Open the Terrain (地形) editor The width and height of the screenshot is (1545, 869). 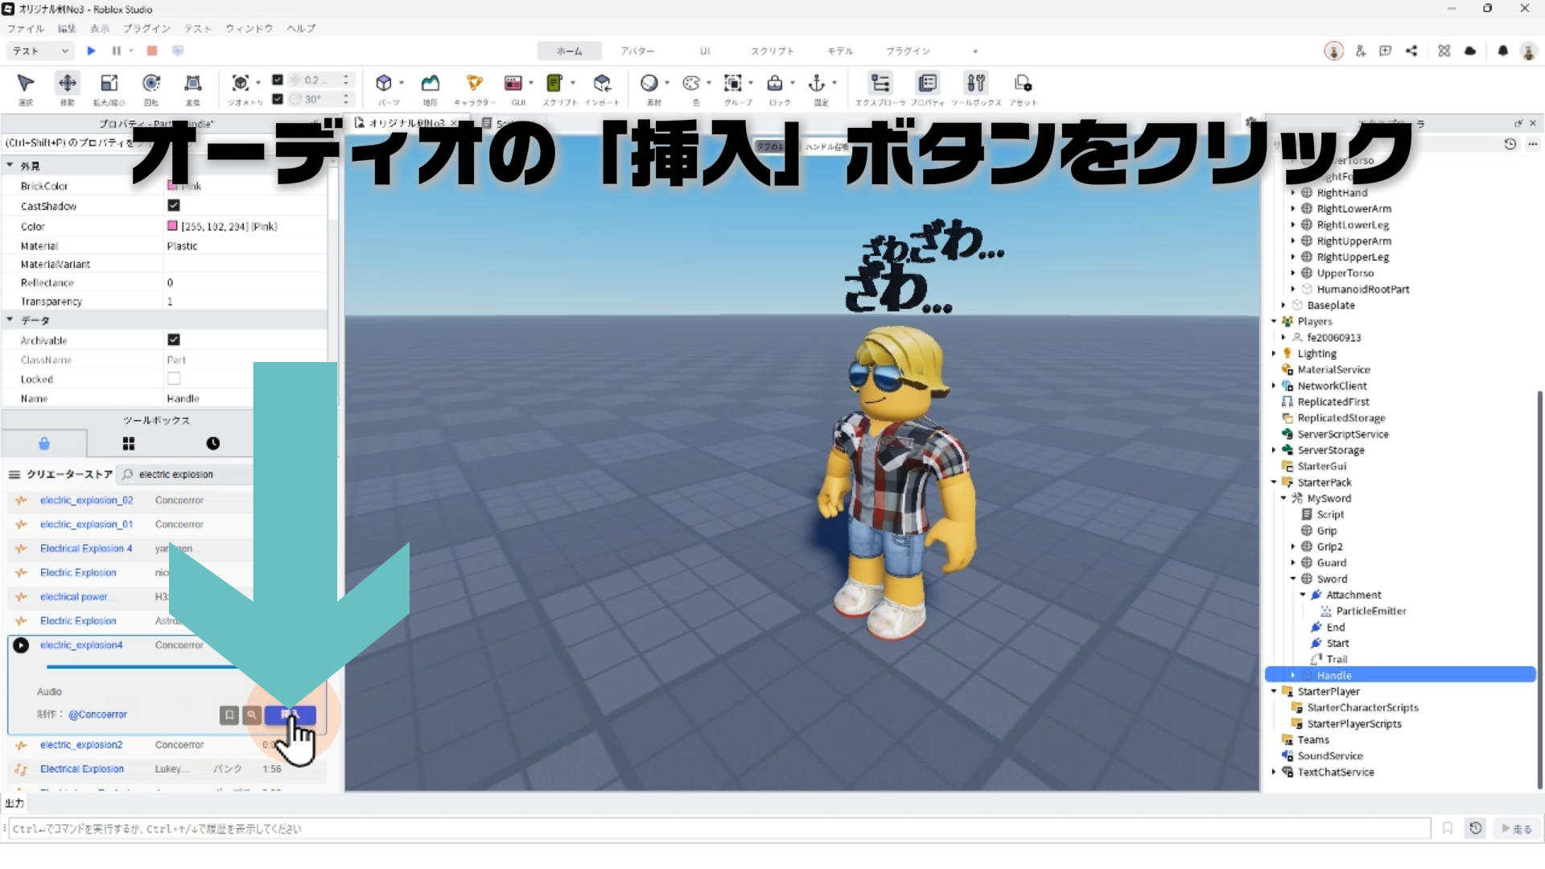pyautogui.click(x=431, y=84)
